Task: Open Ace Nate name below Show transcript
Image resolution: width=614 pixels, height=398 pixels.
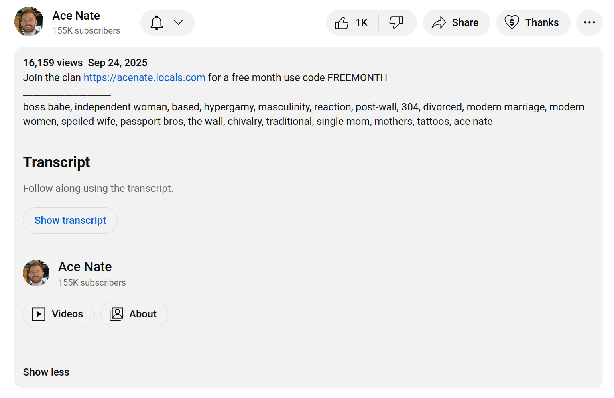Action: (x=85, y=267)
